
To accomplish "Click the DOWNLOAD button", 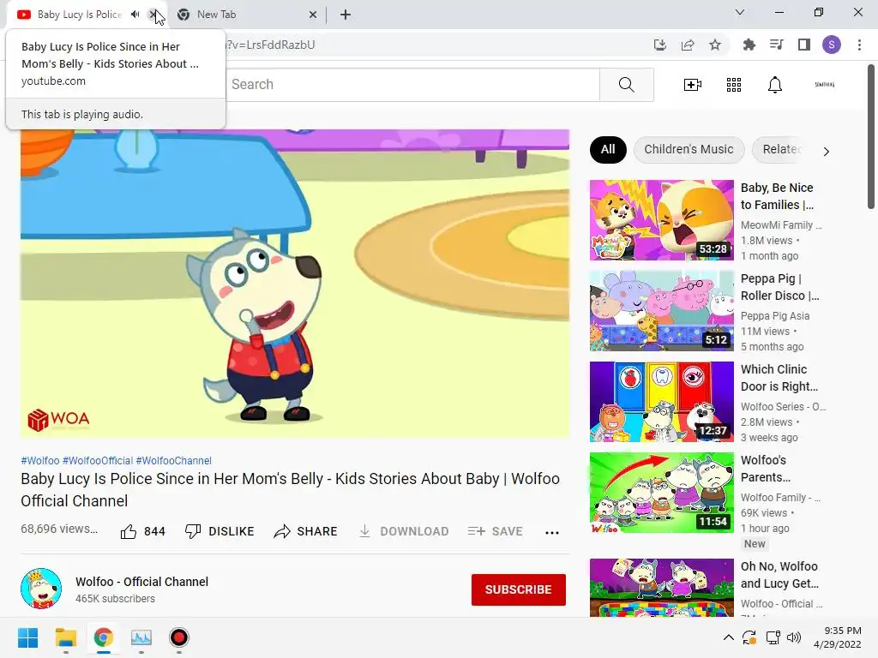I will [x=404, y=531].
